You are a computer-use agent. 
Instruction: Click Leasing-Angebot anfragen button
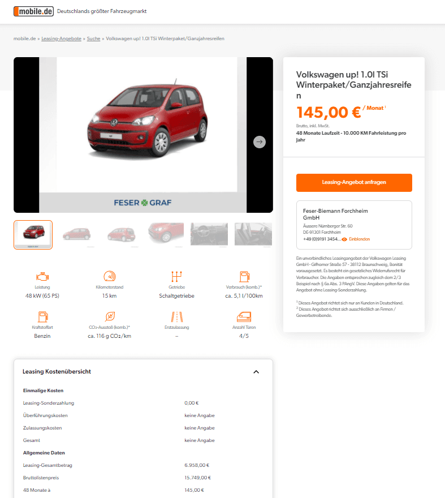click(x=354, y=182)
